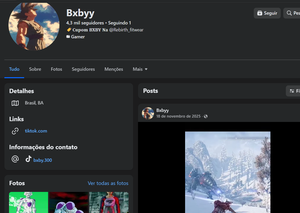
Task: Click the Links heading
Action: click(x=16, y=119)
